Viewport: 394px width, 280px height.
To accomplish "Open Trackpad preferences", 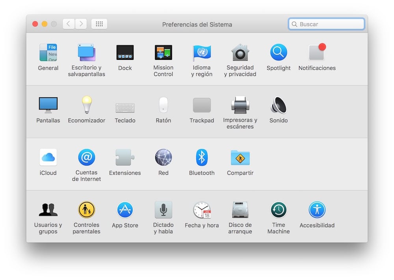I will pyautogui.click(x=202, y=105).
